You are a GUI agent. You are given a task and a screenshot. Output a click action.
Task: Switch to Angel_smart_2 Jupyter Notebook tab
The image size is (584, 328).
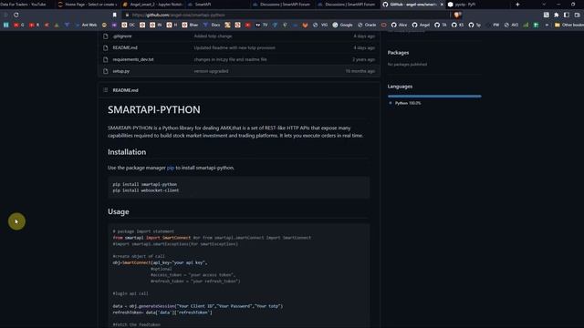coord(152,5)
